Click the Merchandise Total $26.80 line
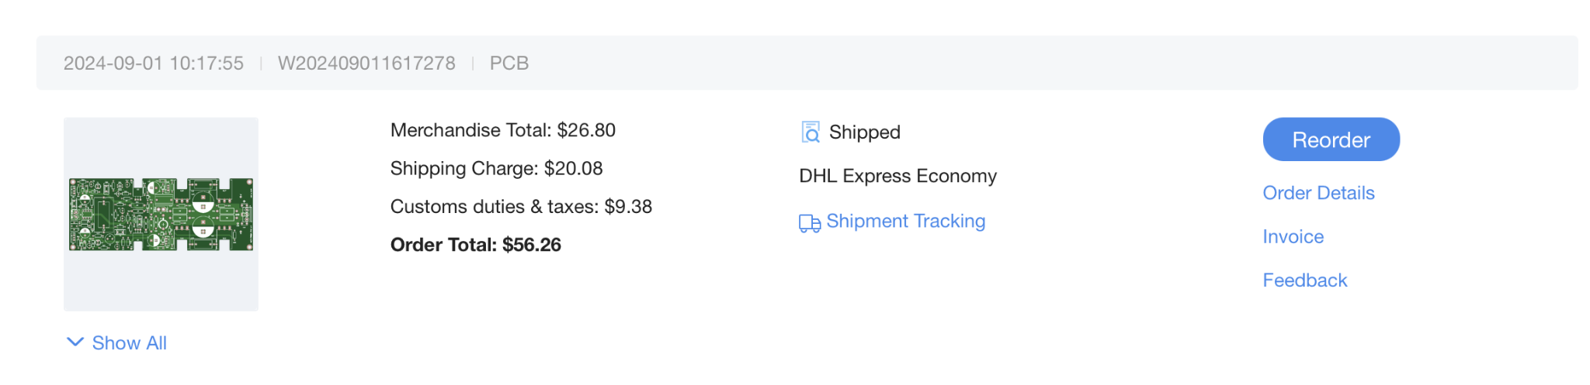 tap(503, 130)
